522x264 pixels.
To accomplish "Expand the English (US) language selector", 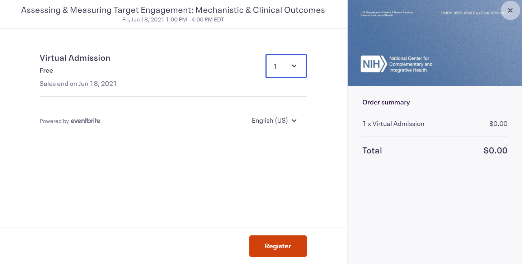I will [x=274, y=121].
